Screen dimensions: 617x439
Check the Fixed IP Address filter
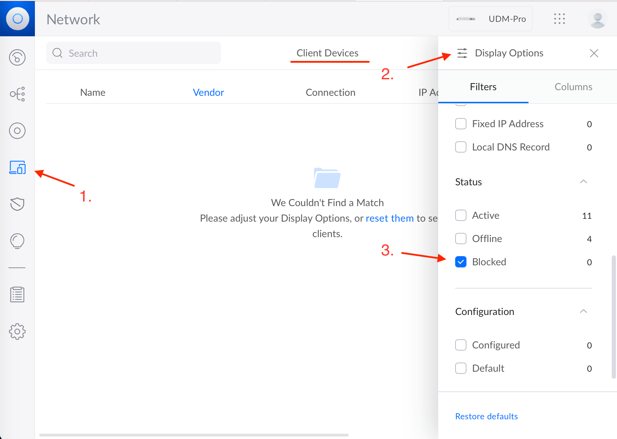(x=461, y=124)
